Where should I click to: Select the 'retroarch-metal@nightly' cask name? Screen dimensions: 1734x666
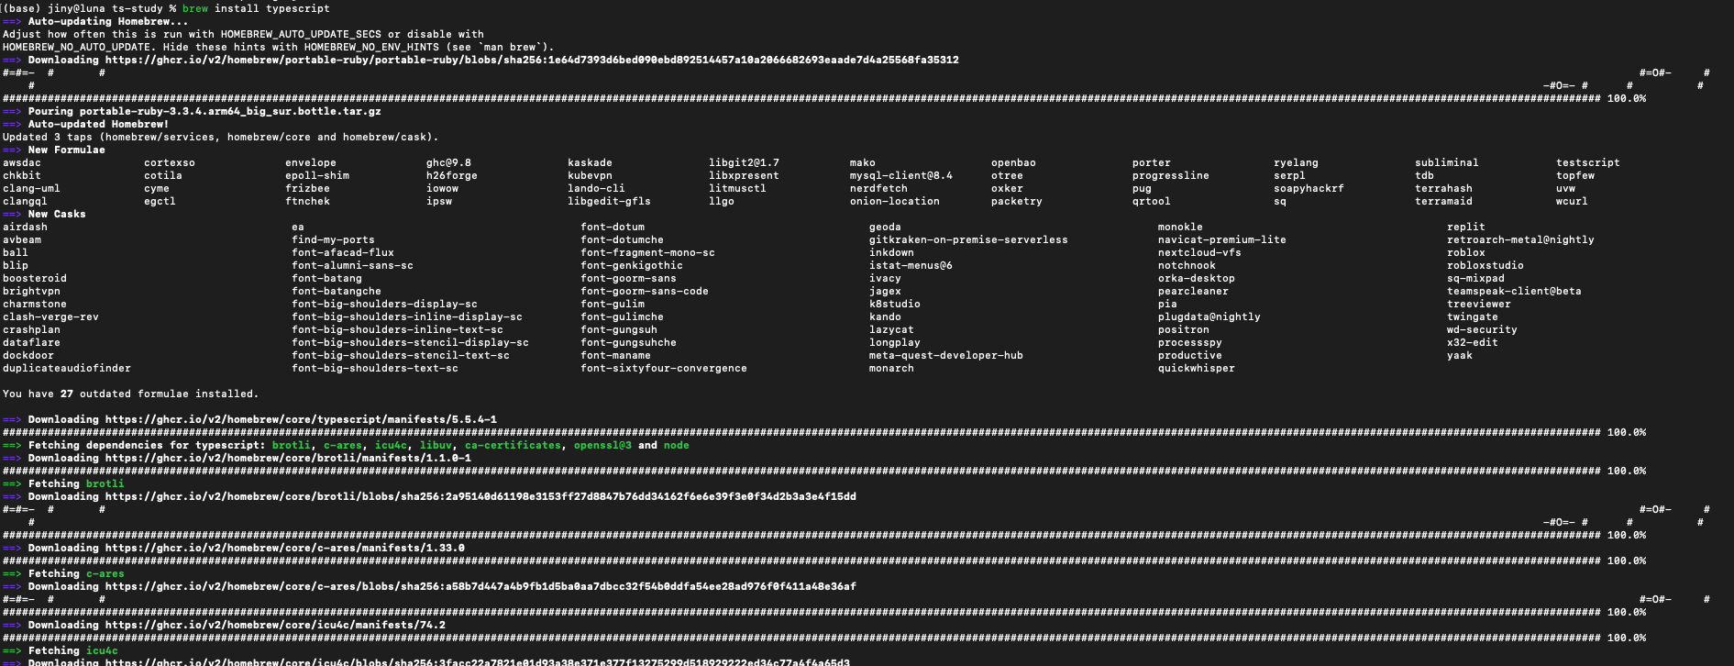1520,239
